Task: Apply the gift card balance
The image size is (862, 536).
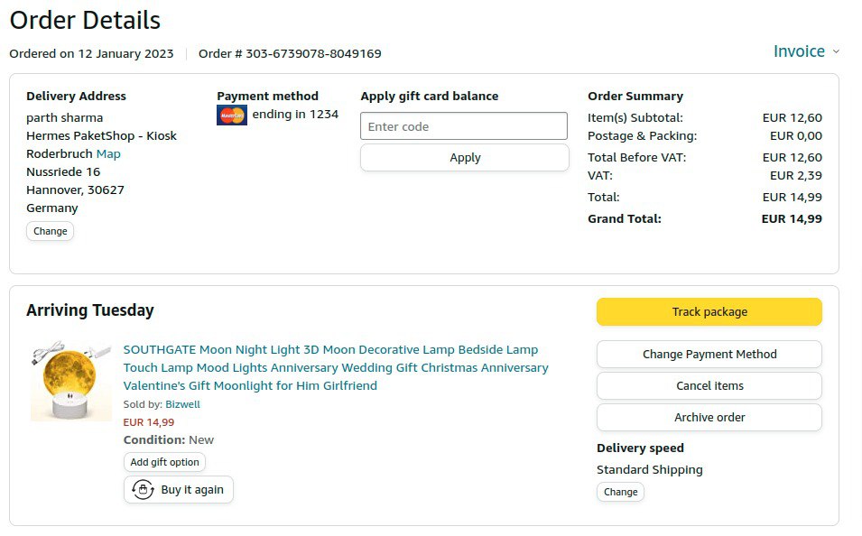Action: click(464, 157)
